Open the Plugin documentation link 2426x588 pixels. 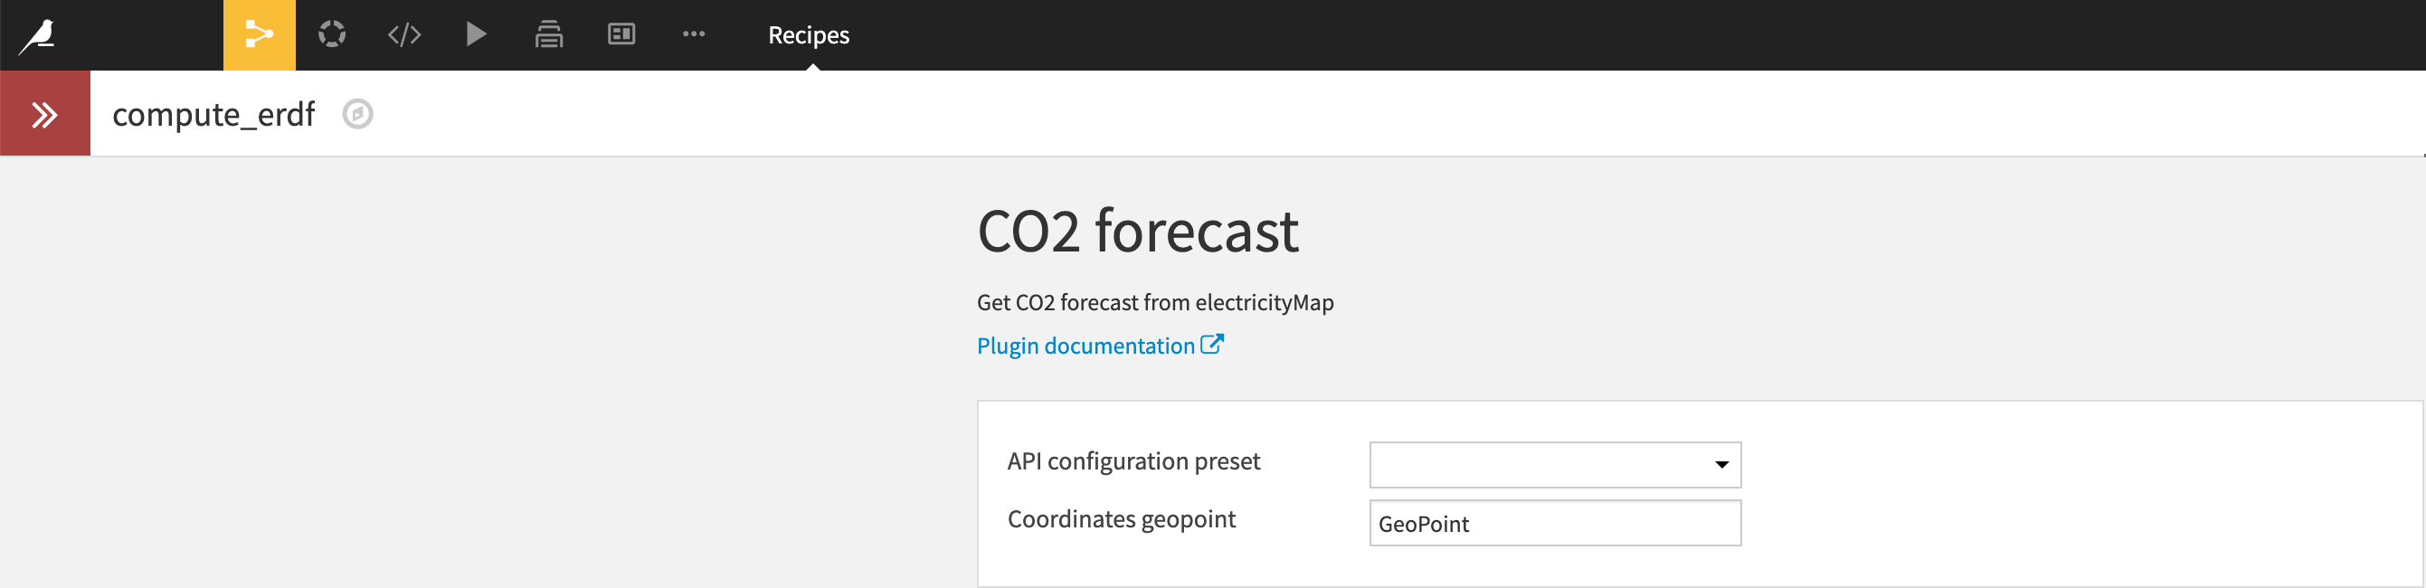(1085, 346)
